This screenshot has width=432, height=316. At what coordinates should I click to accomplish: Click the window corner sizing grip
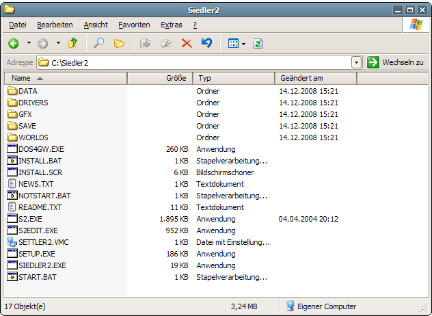424,307
